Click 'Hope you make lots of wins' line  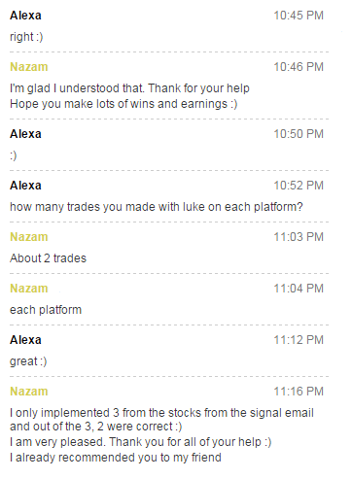[x=123, y=104]
